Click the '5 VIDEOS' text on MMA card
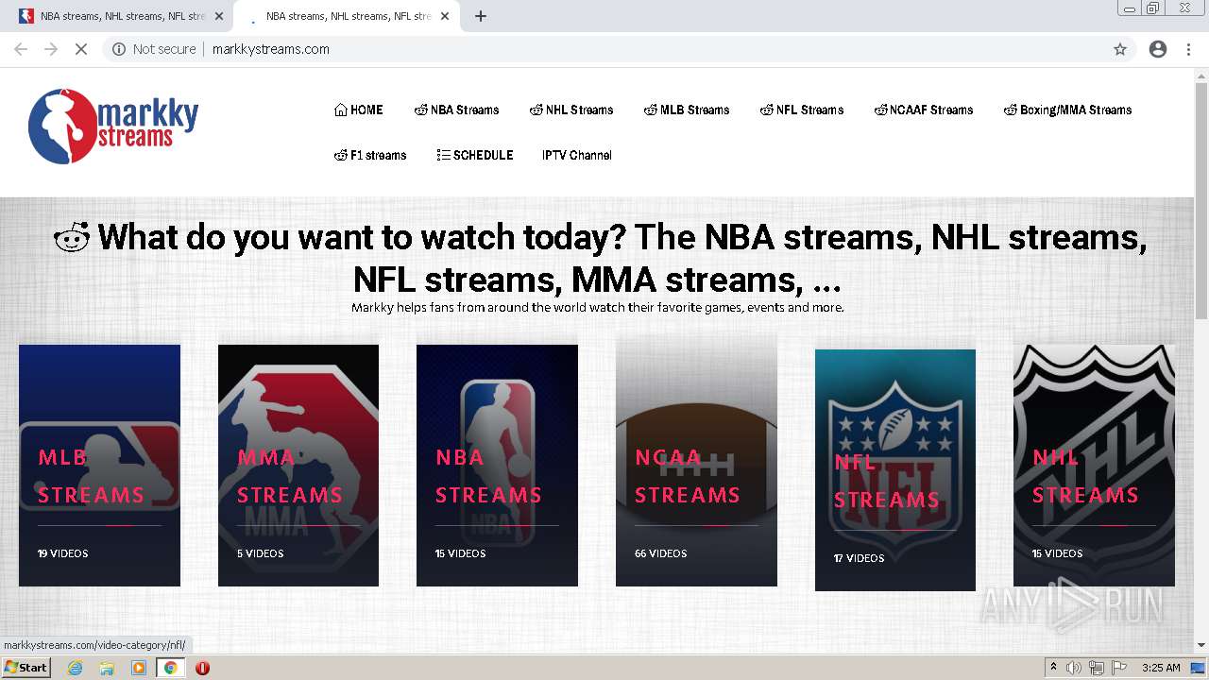 point(261,553)
